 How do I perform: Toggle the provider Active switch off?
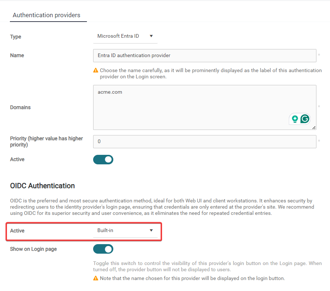103,160
